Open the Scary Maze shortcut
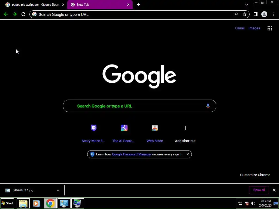The width and height of the screenshot is (279, 209). coord(93,133)
